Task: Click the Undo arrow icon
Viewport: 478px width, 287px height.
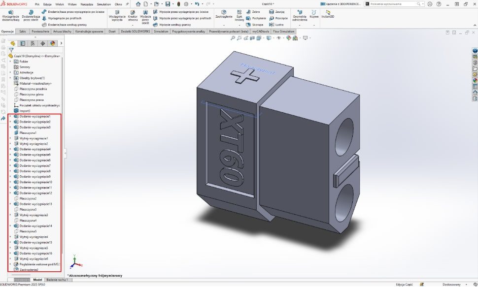Action: pyautogui.click(x=197, y=4)
